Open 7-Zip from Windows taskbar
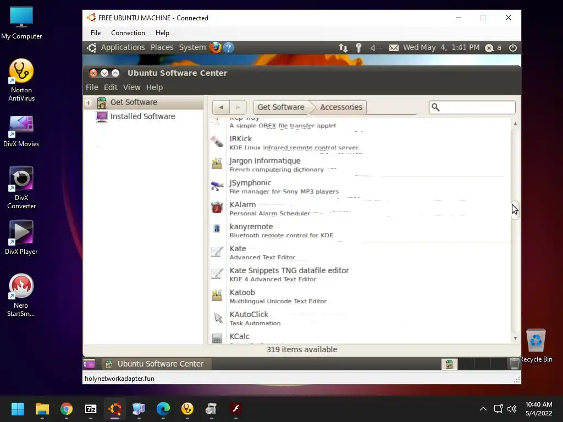The width and height of the screenshot is (563, 422). point(91,409)
